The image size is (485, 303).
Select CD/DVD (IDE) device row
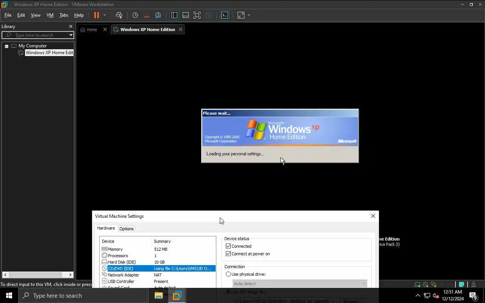coord(158,269)
